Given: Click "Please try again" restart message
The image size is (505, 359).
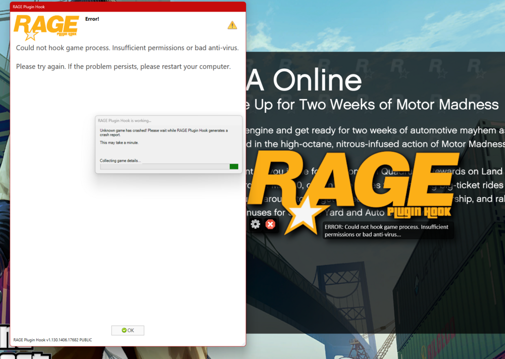Looking at the screenshot, I should (123, 66).
